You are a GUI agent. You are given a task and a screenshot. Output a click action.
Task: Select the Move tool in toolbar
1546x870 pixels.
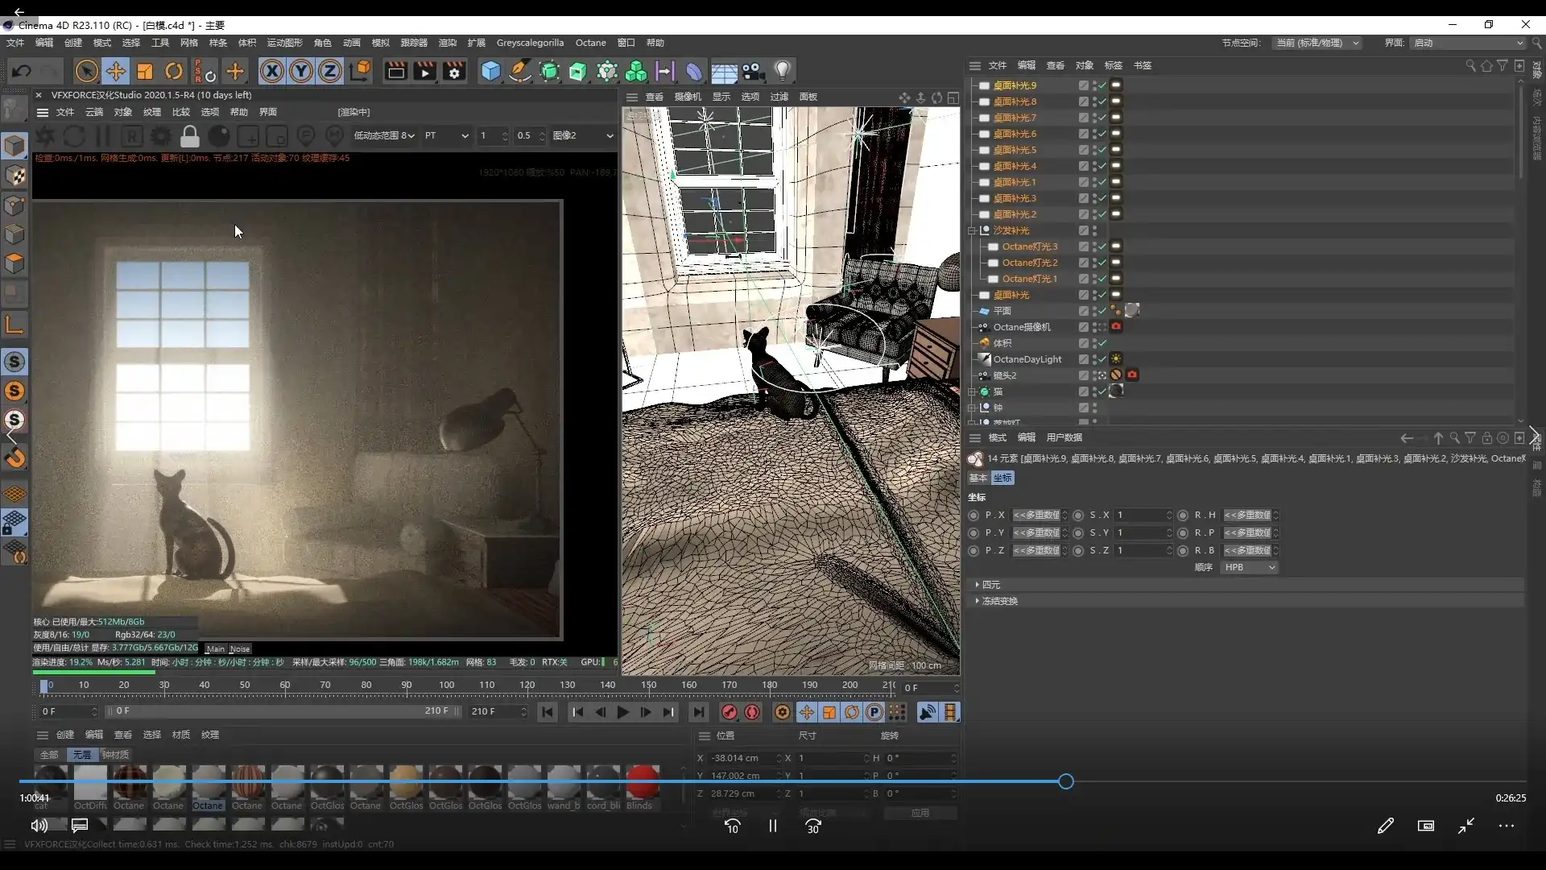116,72
